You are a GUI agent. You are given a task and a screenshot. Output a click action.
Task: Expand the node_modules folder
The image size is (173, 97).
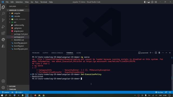point(18,19)
